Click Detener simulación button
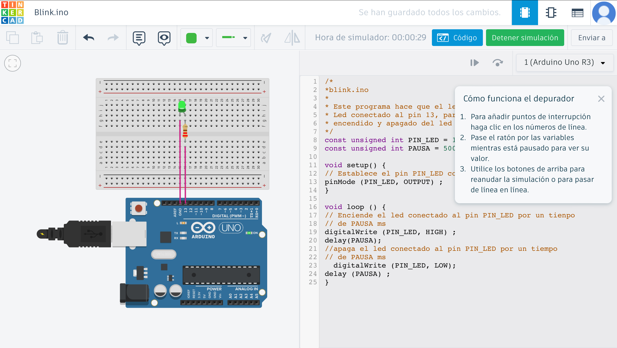 tap(525, 38)
